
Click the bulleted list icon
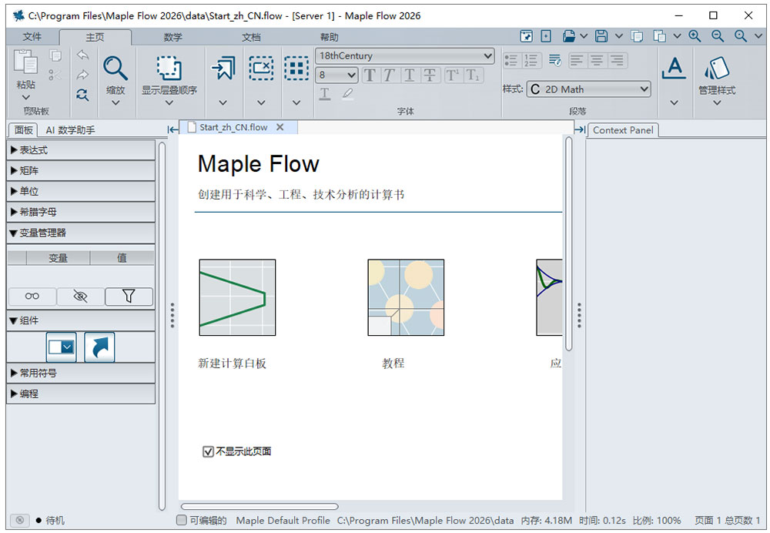pyautogui.click(x=511, y=60)
